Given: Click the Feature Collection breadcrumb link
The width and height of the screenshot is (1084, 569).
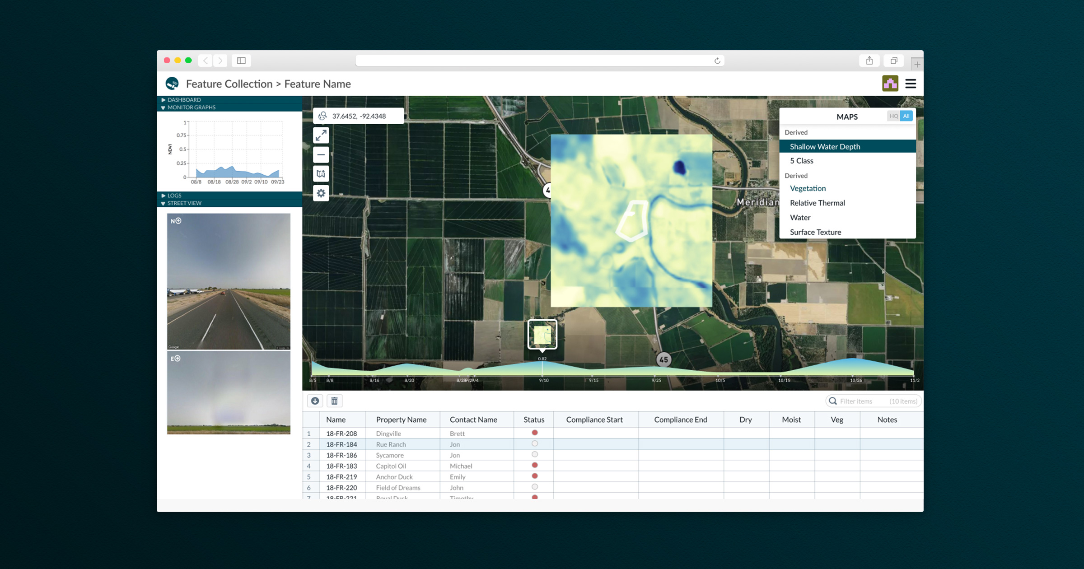Looking at the screenshot, I should pyautogui.click(x=229, y=84).
